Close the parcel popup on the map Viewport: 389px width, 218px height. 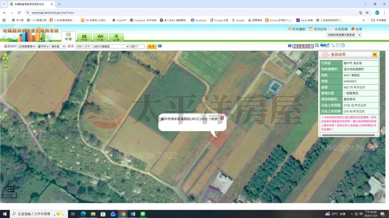[222, 118]
